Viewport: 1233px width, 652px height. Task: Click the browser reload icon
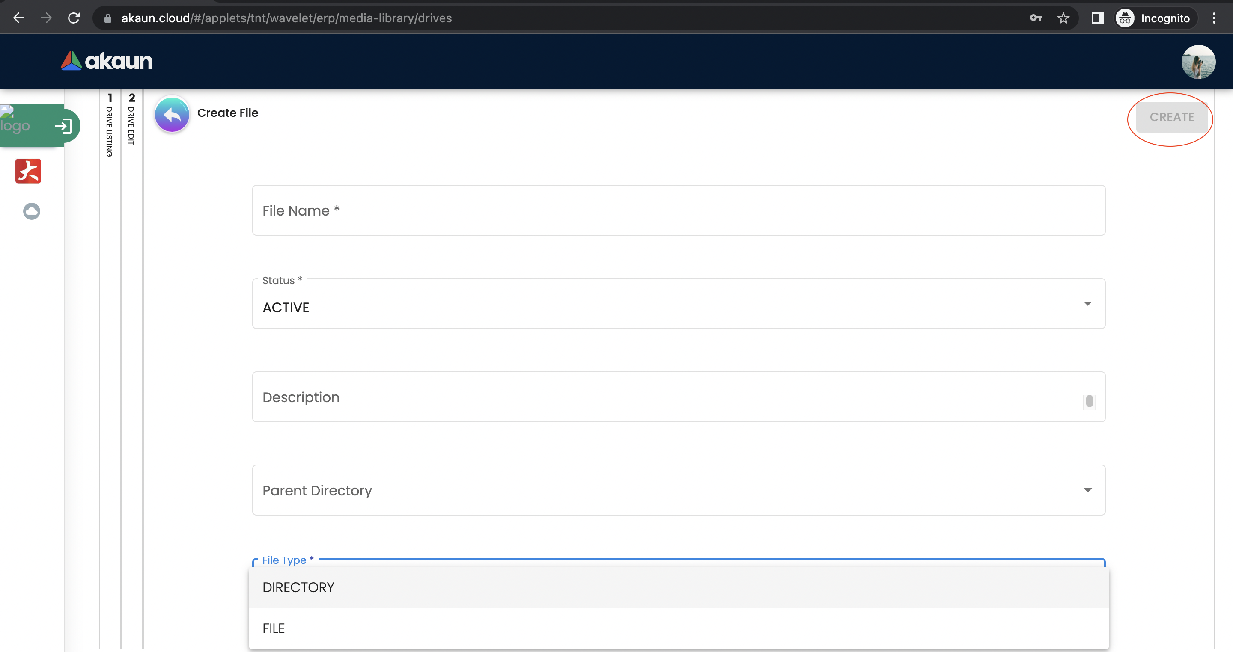coord(74,18)
